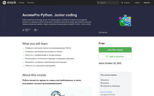154x96 pixels.
Task: Click 'Создавать несложные программы на Python' text
Action: [x=44, y=52]
